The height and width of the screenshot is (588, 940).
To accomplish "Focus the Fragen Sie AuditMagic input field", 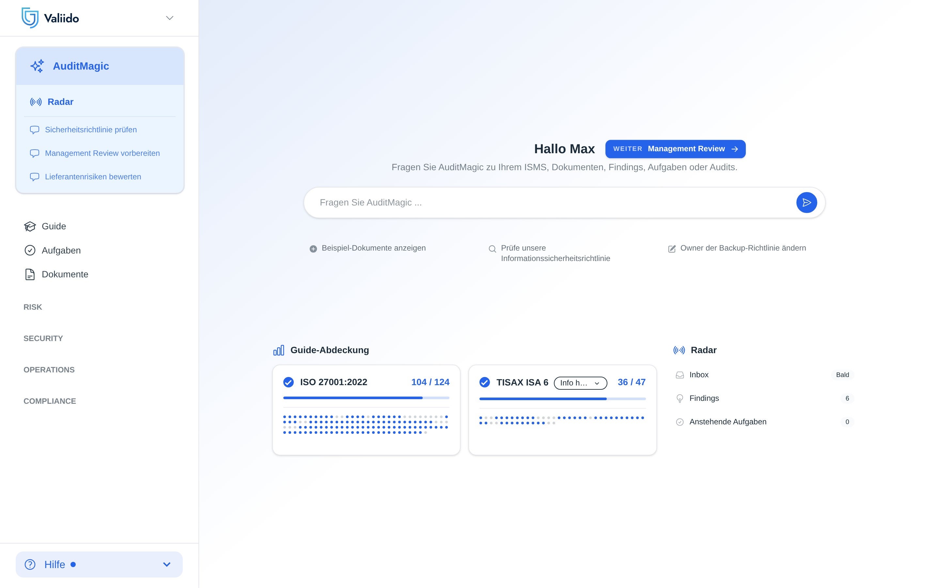I will click(564, 203).
